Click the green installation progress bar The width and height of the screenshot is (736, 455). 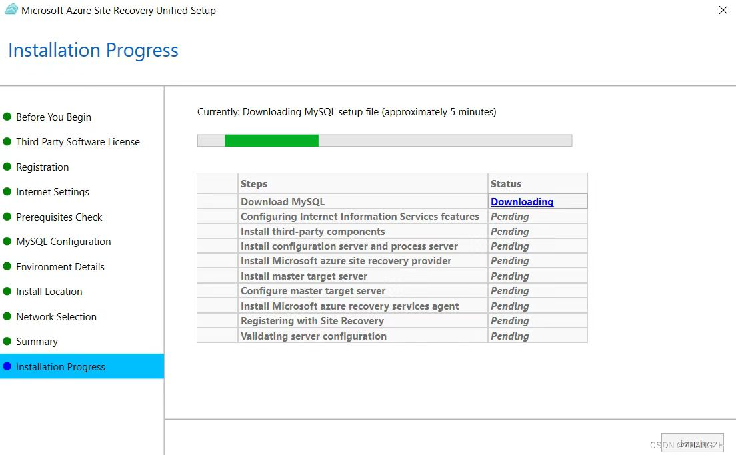pos(385,141)
